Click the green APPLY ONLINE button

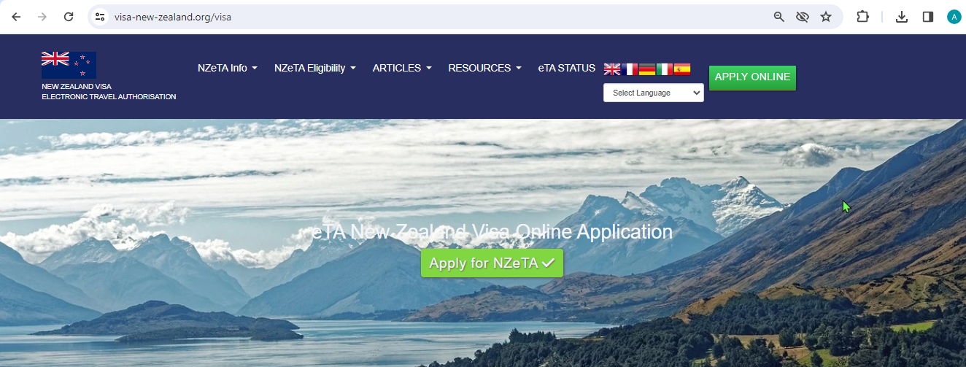pyautogui.click(x=752, y=77)
